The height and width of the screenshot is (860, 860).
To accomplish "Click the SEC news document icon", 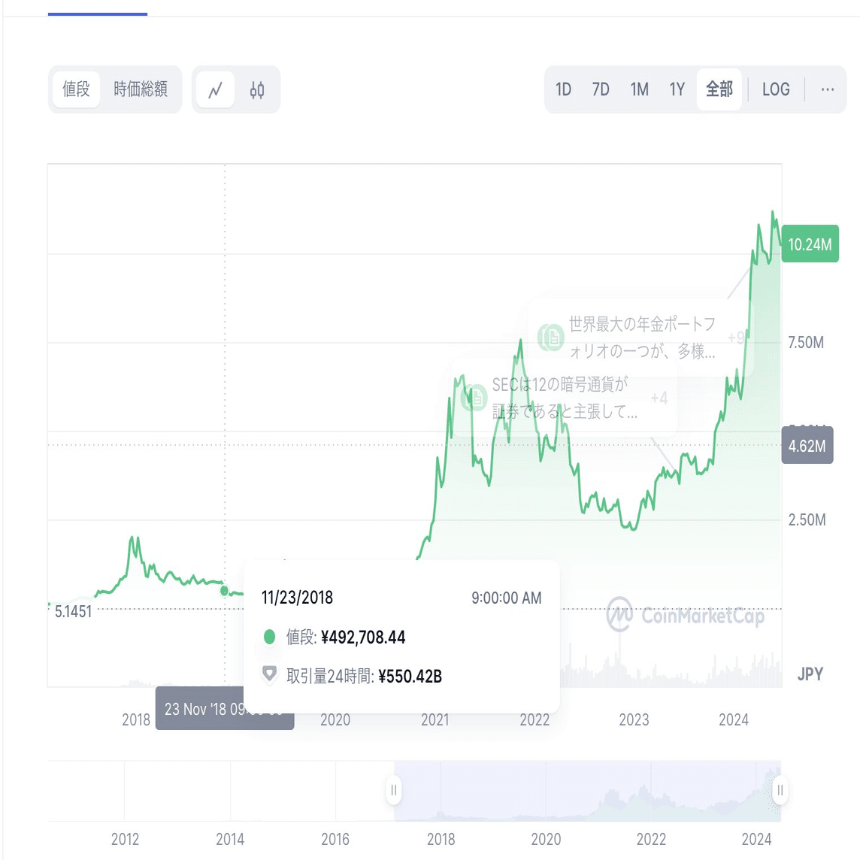I will (474, 397).
